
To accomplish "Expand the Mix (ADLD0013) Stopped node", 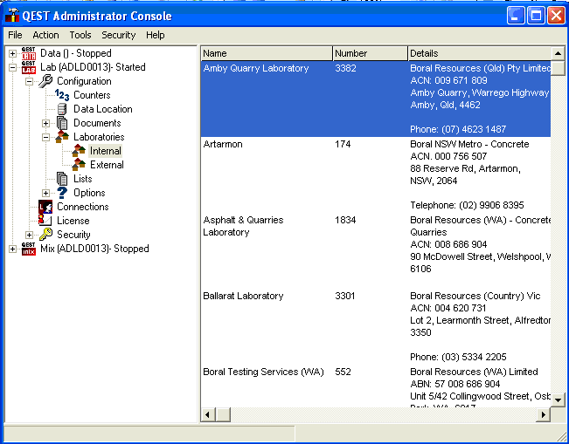I will coord(12,249).
